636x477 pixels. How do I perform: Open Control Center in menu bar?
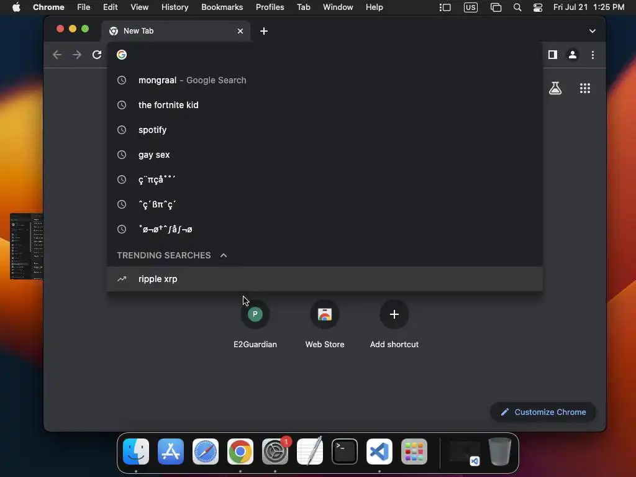[537, 7]
